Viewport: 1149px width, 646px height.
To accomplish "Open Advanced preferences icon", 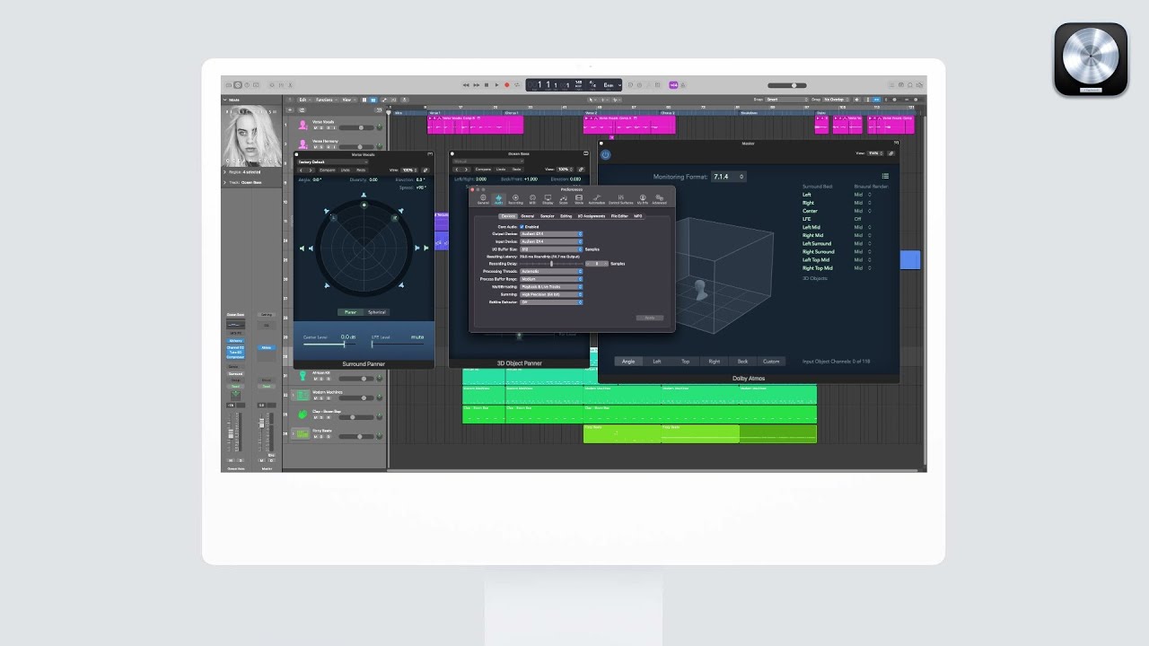I will click(659, 199).
